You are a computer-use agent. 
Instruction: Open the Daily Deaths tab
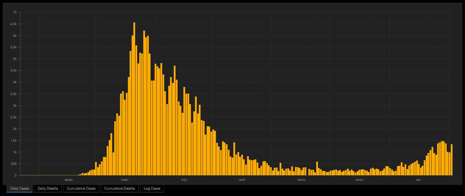(48, 188)
